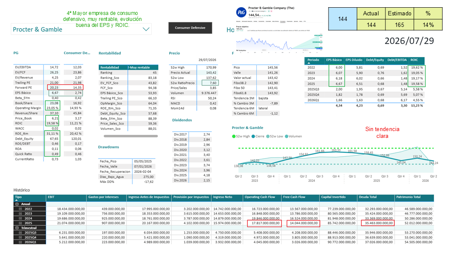Click the 52w RatioPrecio row label
The image size is (452, 254).
pos(182,83)
